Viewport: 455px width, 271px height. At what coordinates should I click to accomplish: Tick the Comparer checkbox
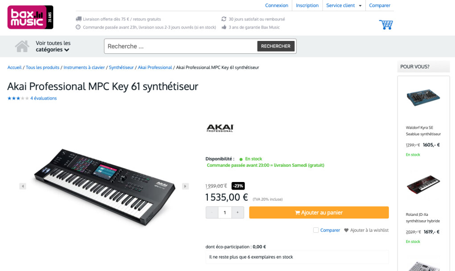(x=316, y=230)
